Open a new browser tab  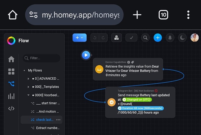pos(137,15)
